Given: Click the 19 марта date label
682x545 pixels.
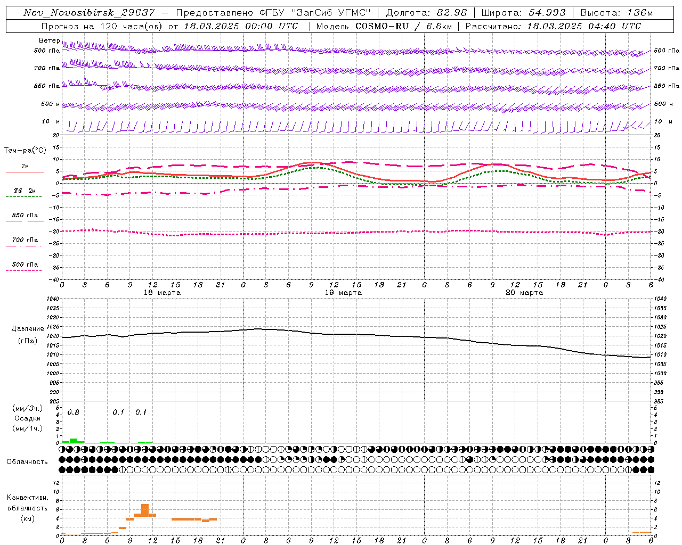Looking at the screenshot, I should [343, 293].
